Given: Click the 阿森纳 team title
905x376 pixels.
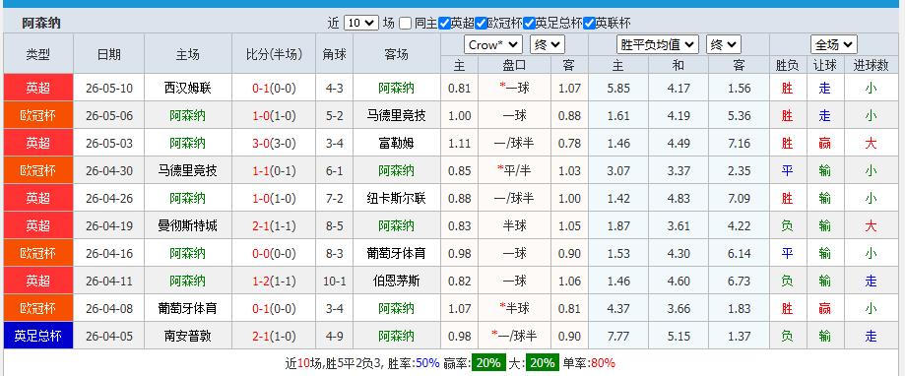Looking at the screenshot, I should (x=41, y=23).
